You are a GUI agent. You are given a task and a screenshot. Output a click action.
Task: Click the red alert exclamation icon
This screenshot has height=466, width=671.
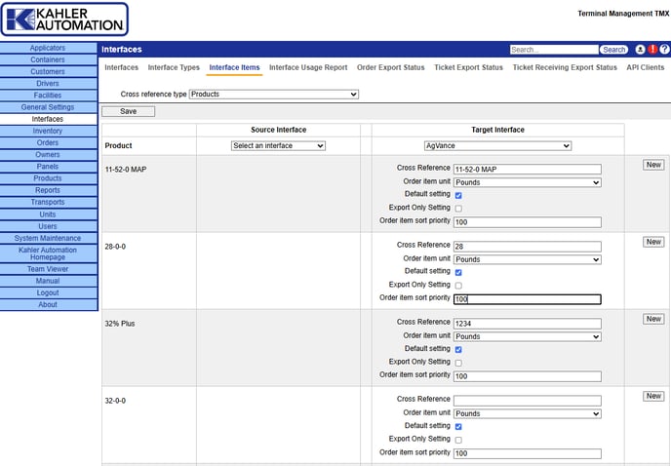[652, 50]
